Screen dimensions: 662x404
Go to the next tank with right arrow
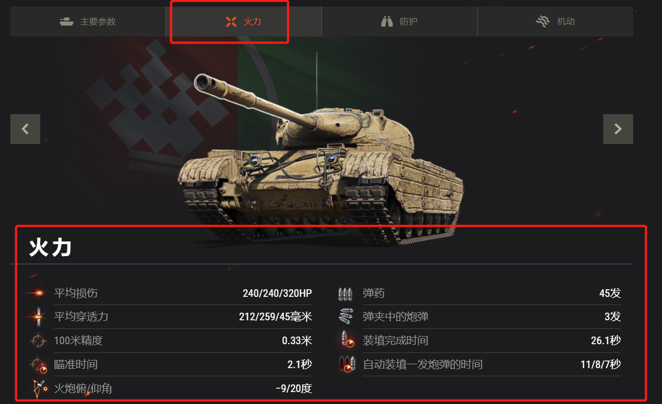point(618,129)
